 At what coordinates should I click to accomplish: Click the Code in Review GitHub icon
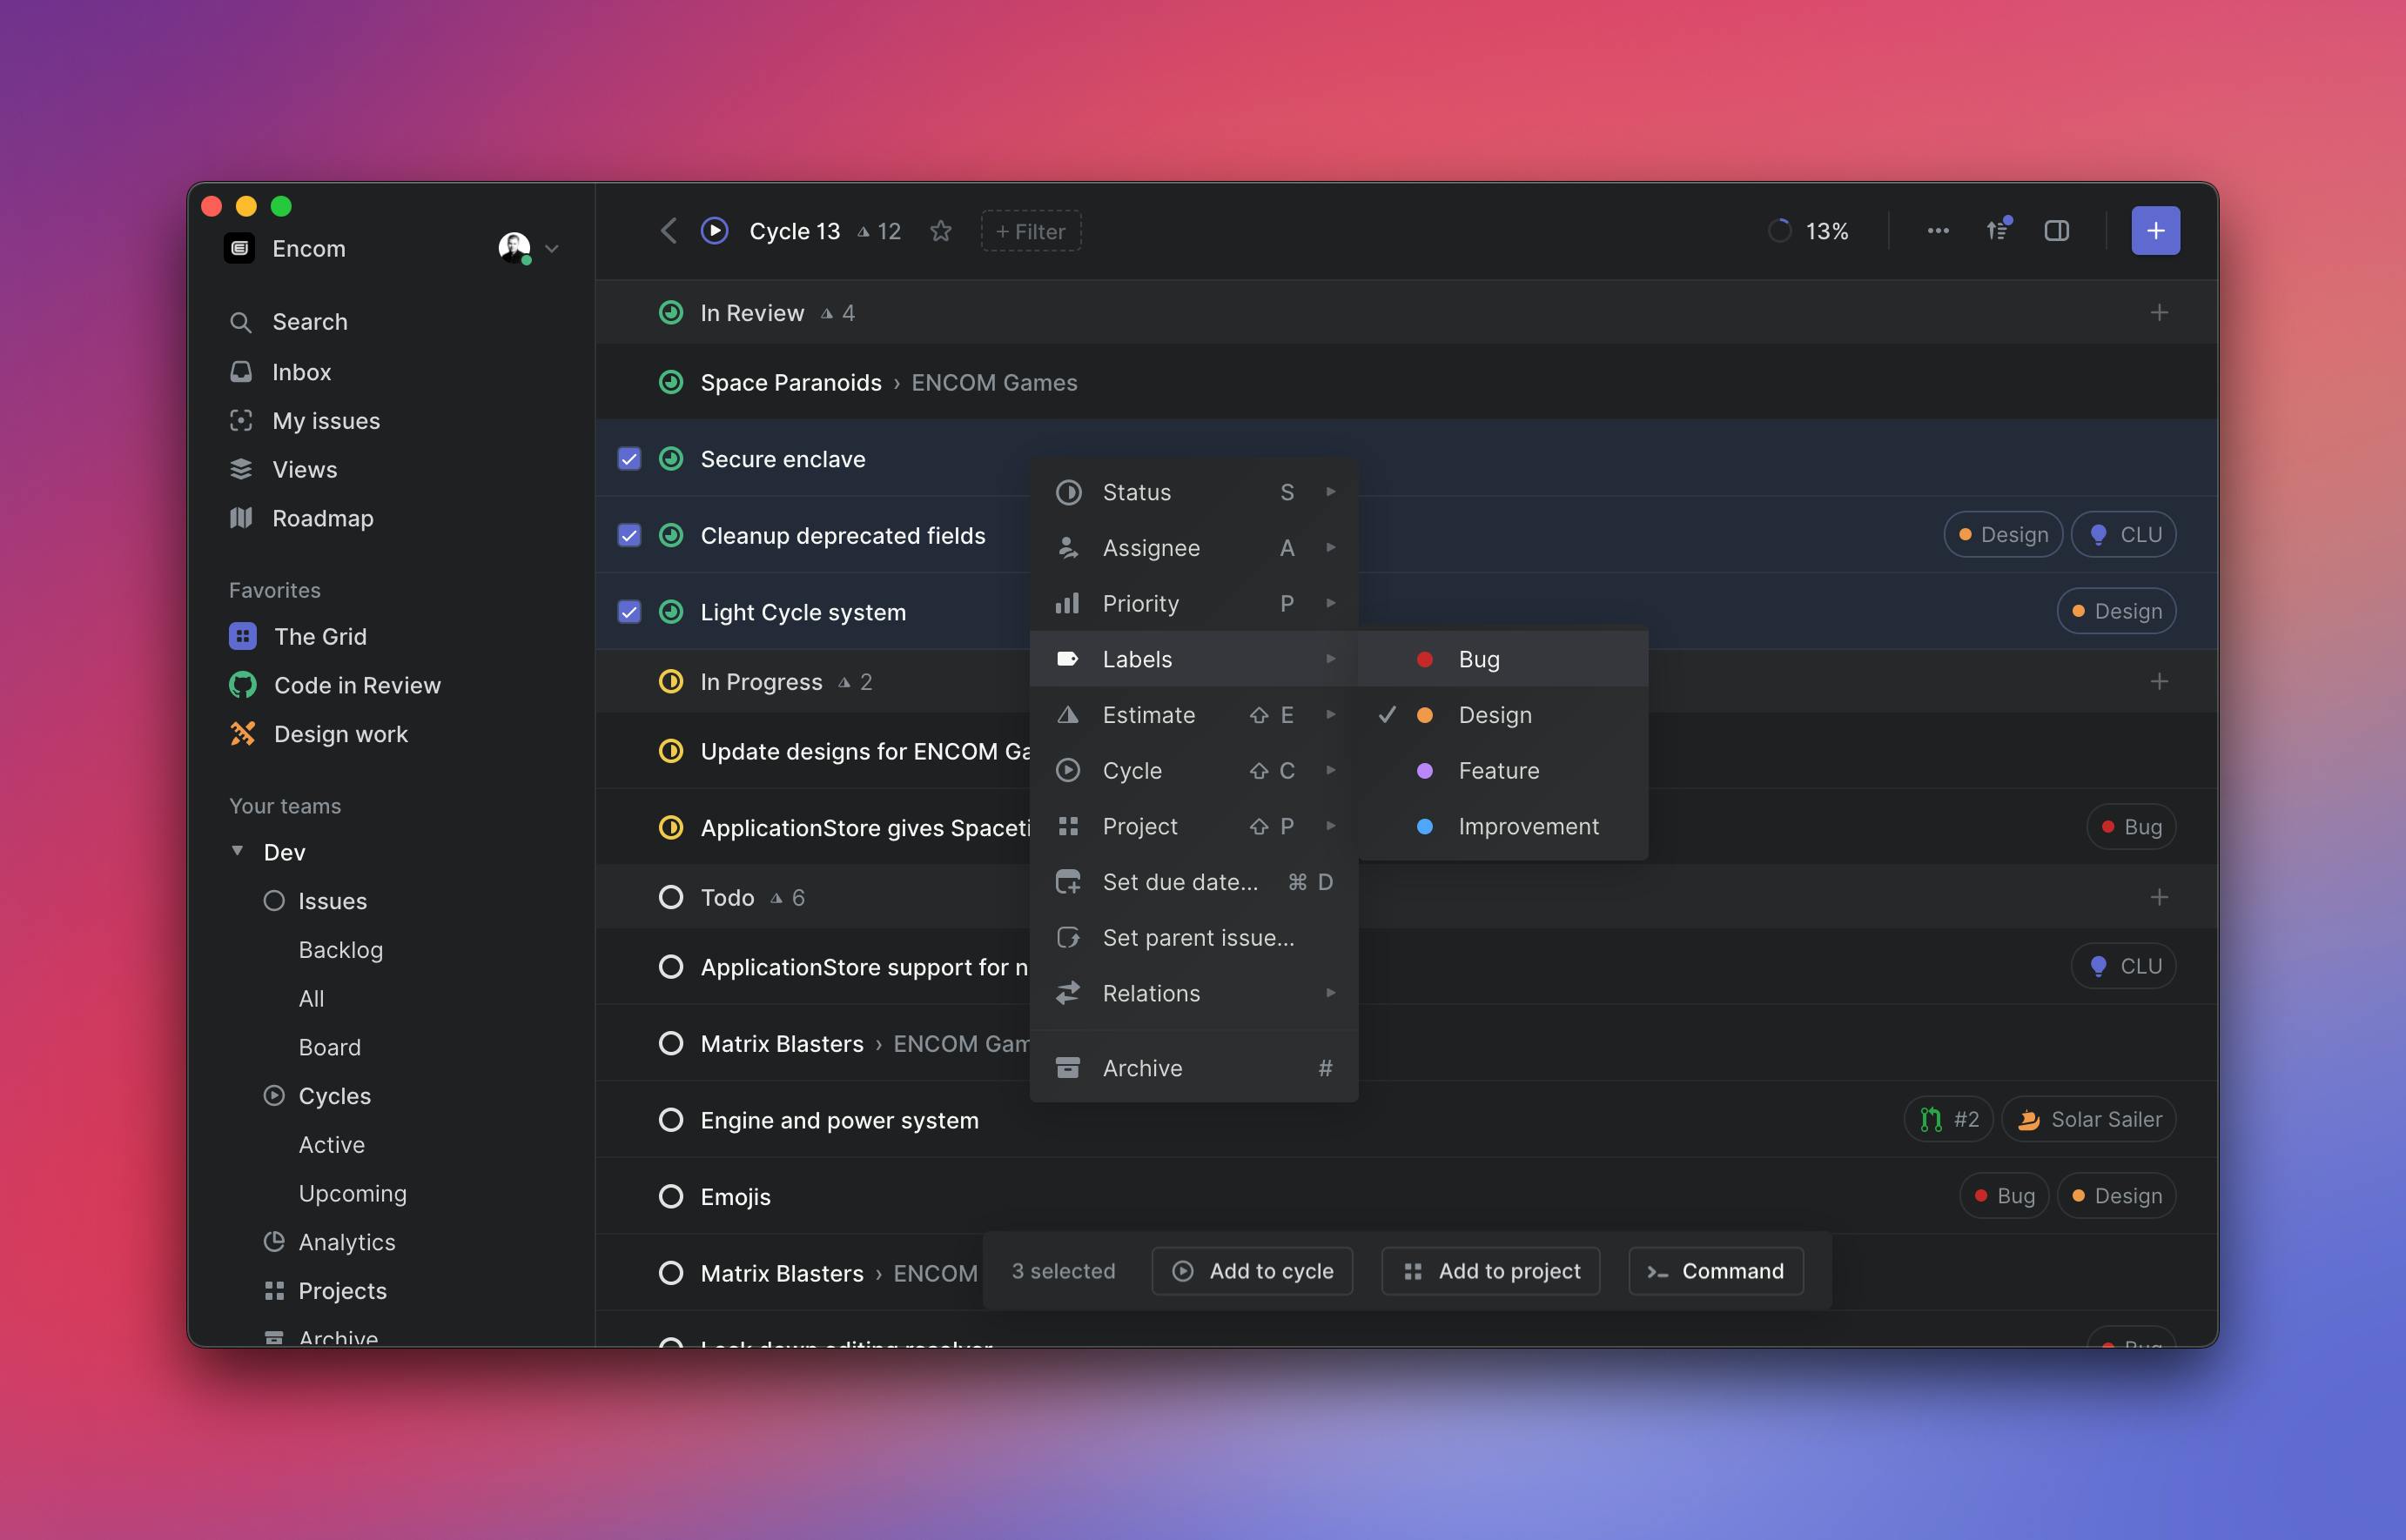[x=242, y=685]
